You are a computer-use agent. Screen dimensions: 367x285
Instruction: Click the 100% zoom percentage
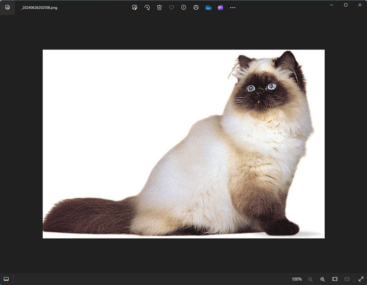tap(297, 279)
